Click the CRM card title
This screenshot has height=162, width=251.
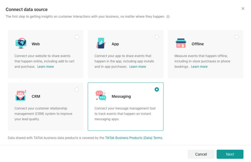tap(36, 96)
